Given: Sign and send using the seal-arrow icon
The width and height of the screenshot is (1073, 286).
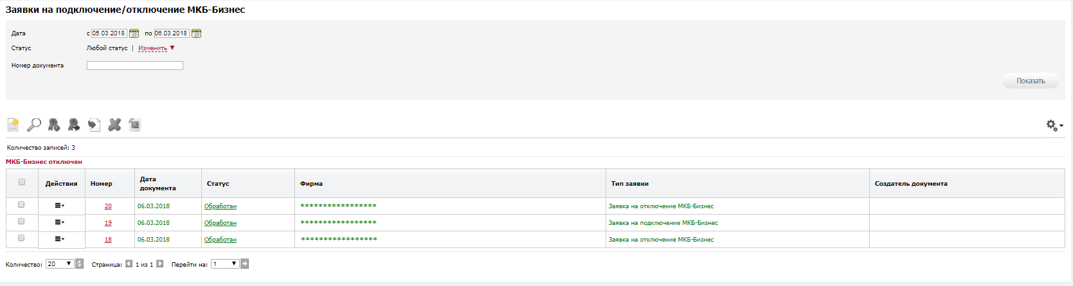Looking at the screenshot, I should click(74, 125).
